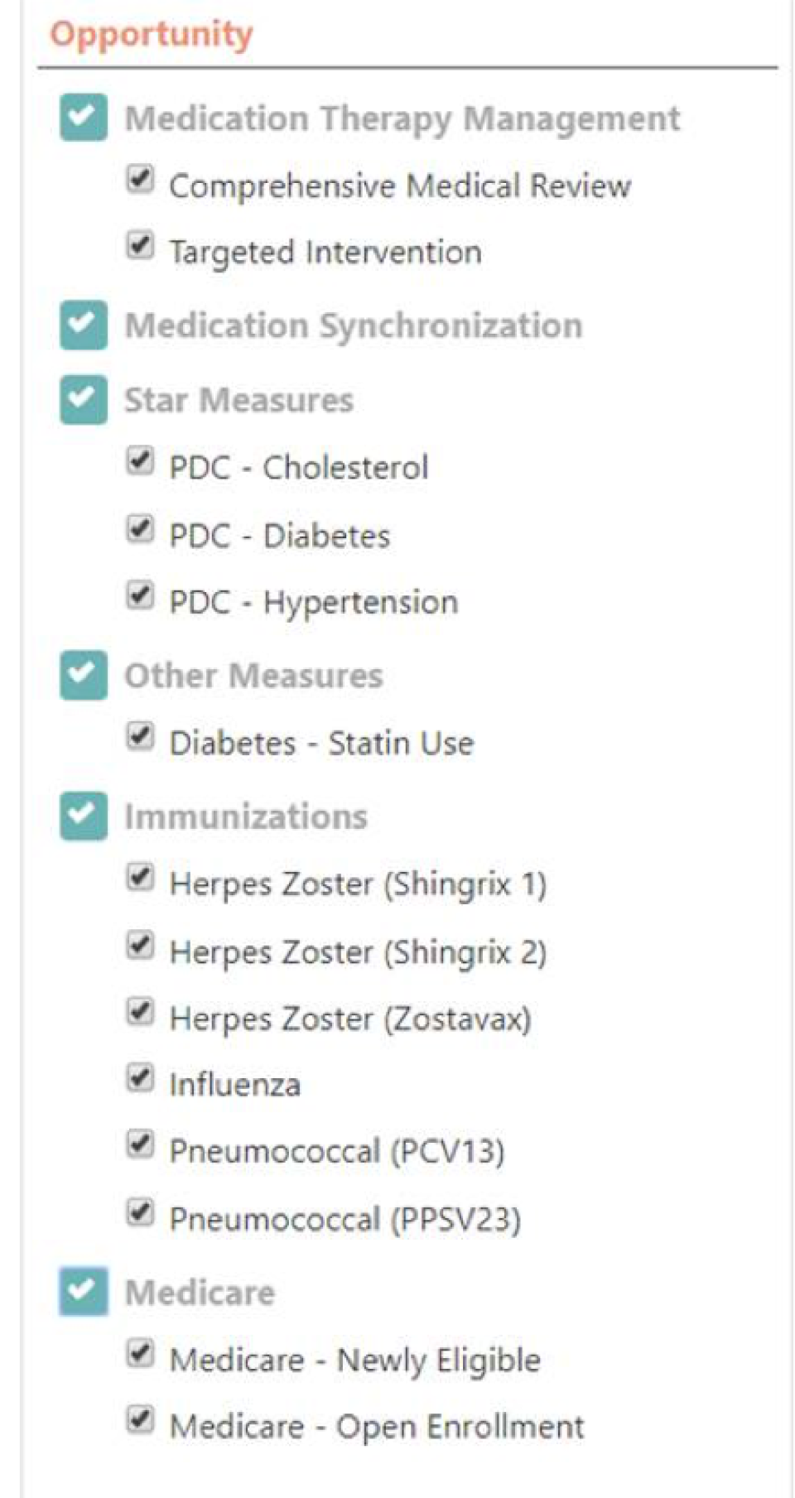Uncheck the Influenza immunization checkbox
Image resolution: width=795 pixels, height=1498 pixels.
(140, 1078)
